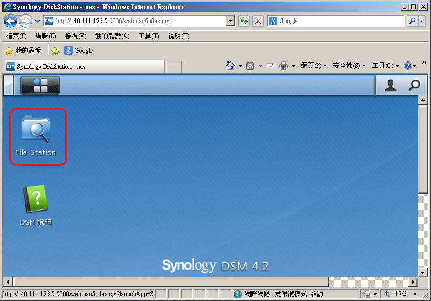Viewport: 431px width, 301px height.
Task: Click the DSM magnifier search icon
Action: click(x=414, y=86)
